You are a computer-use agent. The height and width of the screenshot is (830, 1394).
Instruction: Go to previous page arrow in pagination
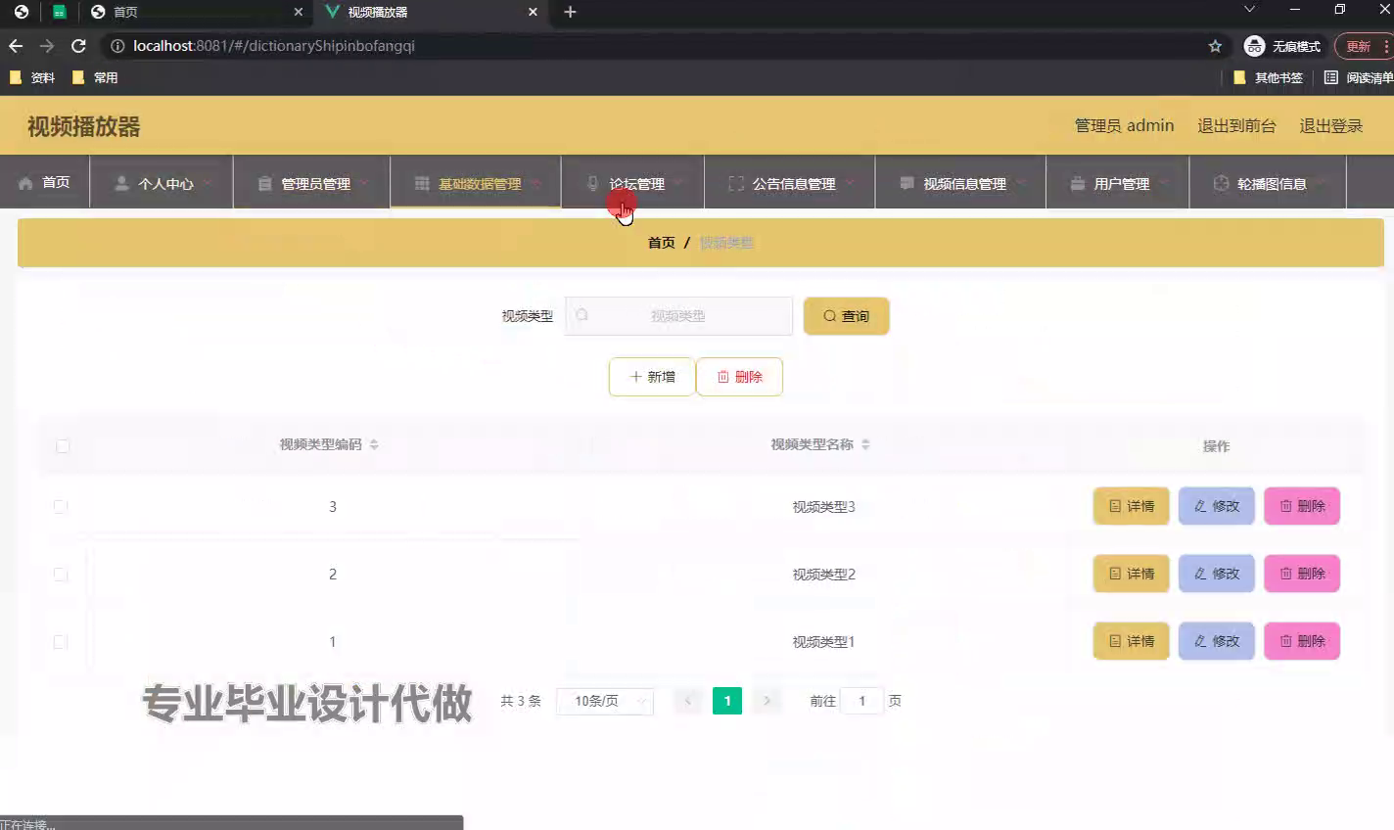tap(688, 701)
